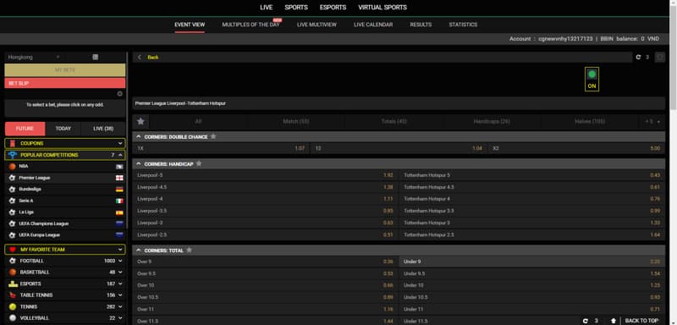Open the Hongkong odds format dropdown

[34, 57]
